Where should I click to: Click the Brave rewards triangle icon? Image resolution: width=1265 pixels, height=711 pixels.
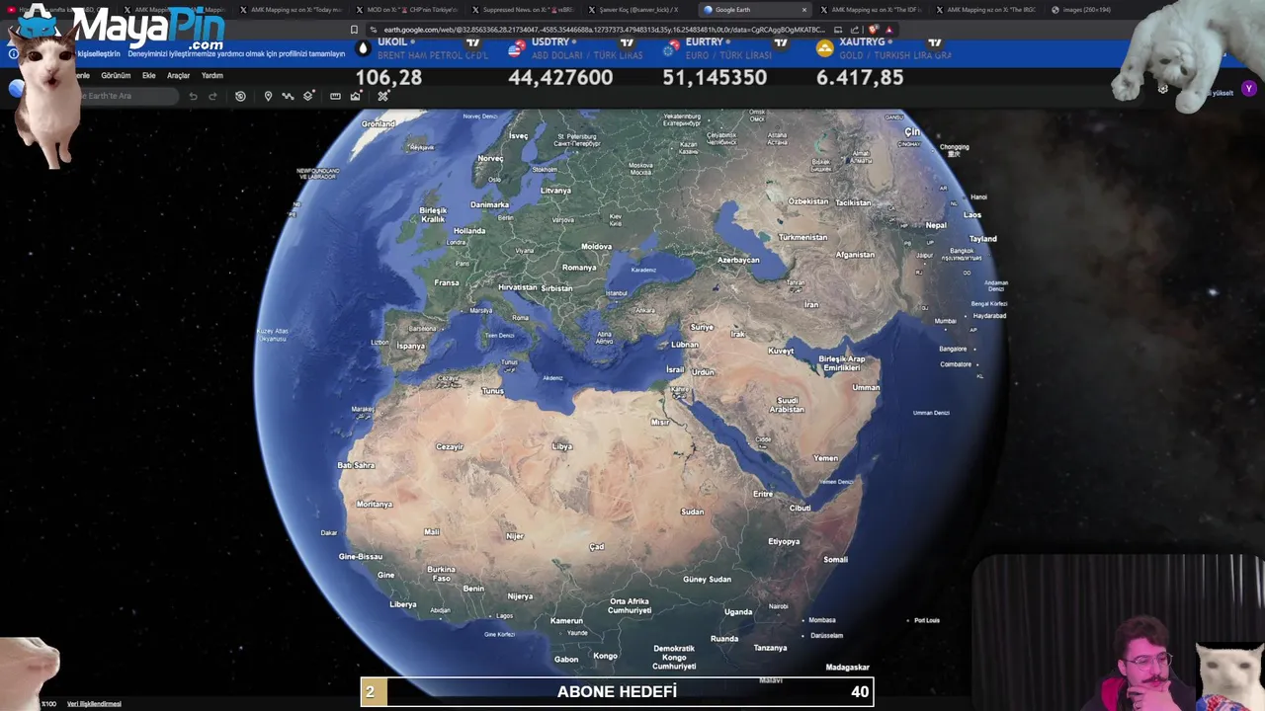(x=888, y=30)
